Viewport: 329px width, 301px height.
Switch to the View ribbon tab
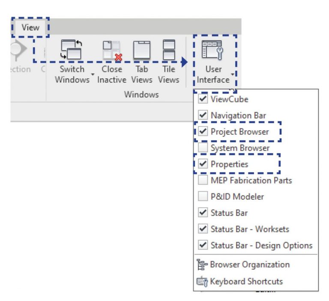click(x=30, y=27)
